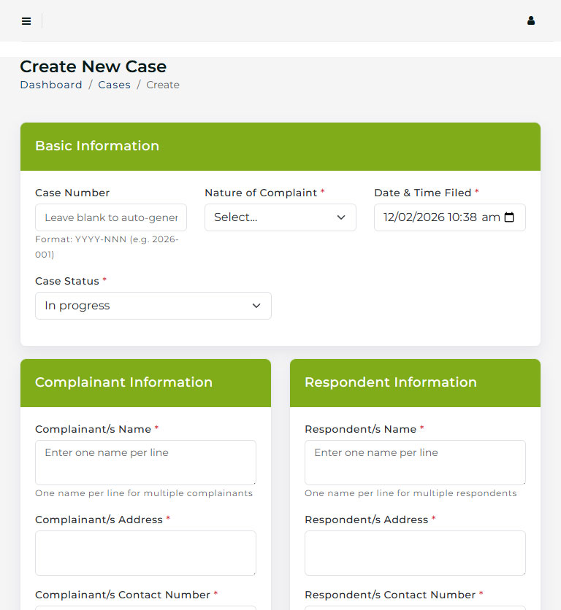Focus the Respondent/s Address text area
The image size is (561, 610).
414,552
